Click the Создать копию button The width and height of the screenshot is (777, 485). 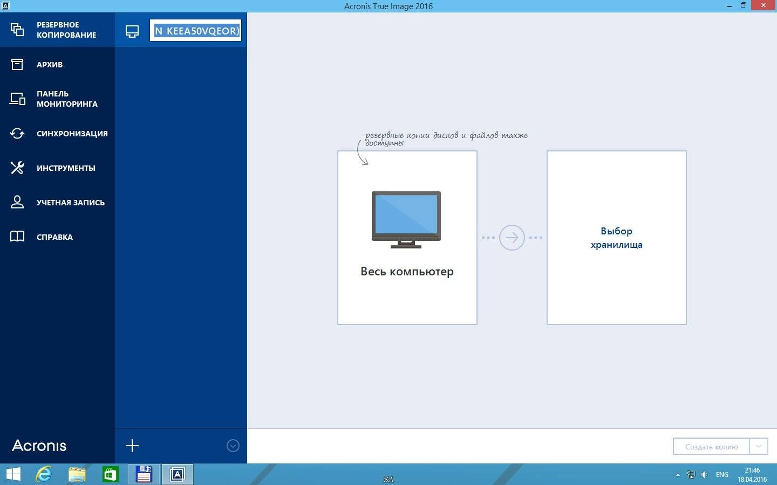(x=711, y=447)
